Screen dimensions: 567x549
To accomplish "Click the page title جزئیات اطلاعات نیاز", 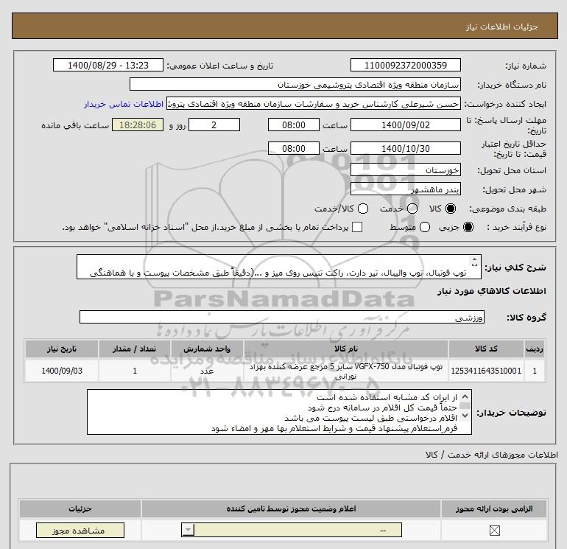I will tap(501, 27).
